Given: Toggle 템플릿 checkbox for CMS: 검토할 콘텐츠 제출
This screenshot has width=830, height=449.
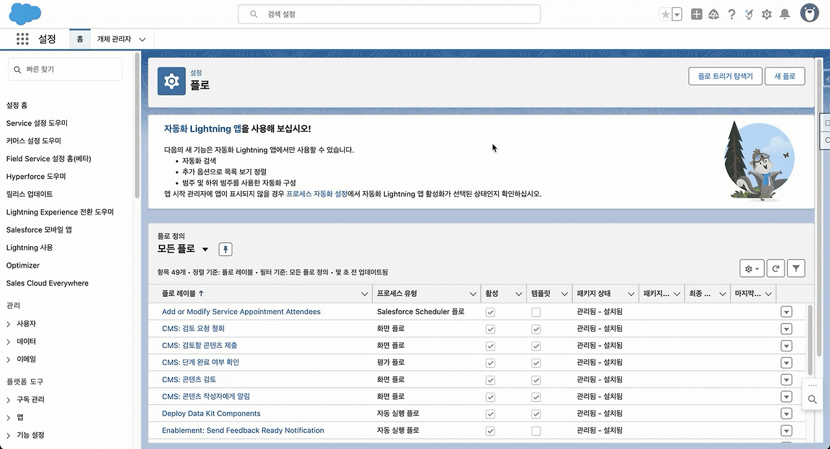Looking at the screenshot, I should [536, 346].
